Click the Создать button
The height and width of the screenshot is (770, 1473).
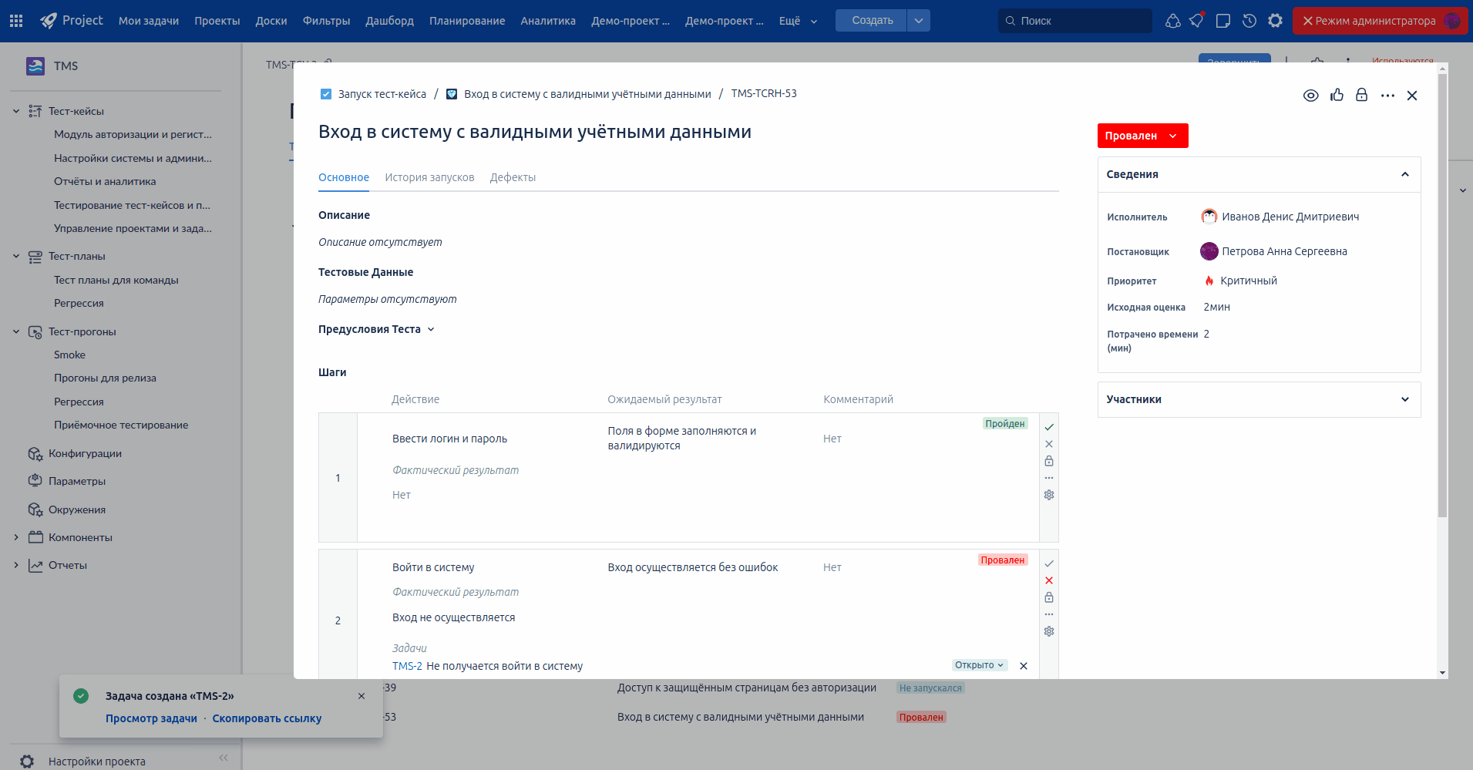pyautogui.click(x=872, y=21)
